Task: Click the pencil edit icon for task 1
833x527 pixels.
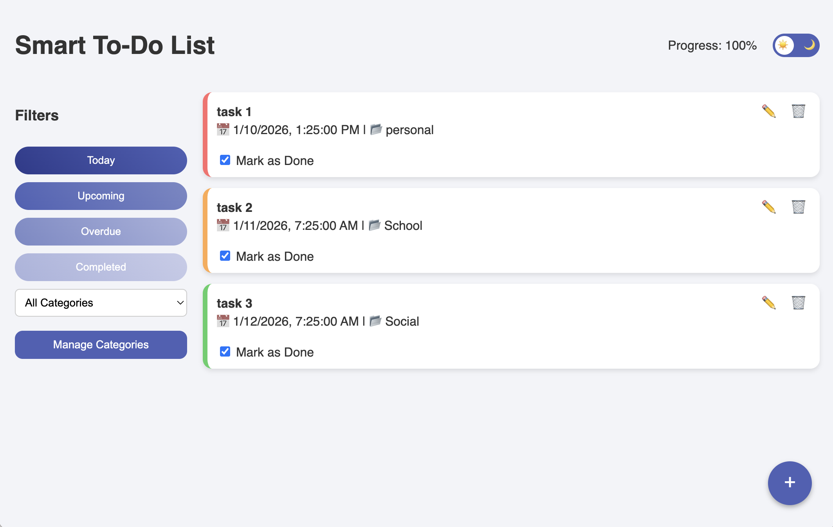Action: pos(768,111)
